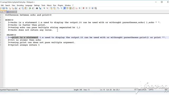169x95 pixels.
Task: Click the Close document toolbar icon
Action: point(10,8)
